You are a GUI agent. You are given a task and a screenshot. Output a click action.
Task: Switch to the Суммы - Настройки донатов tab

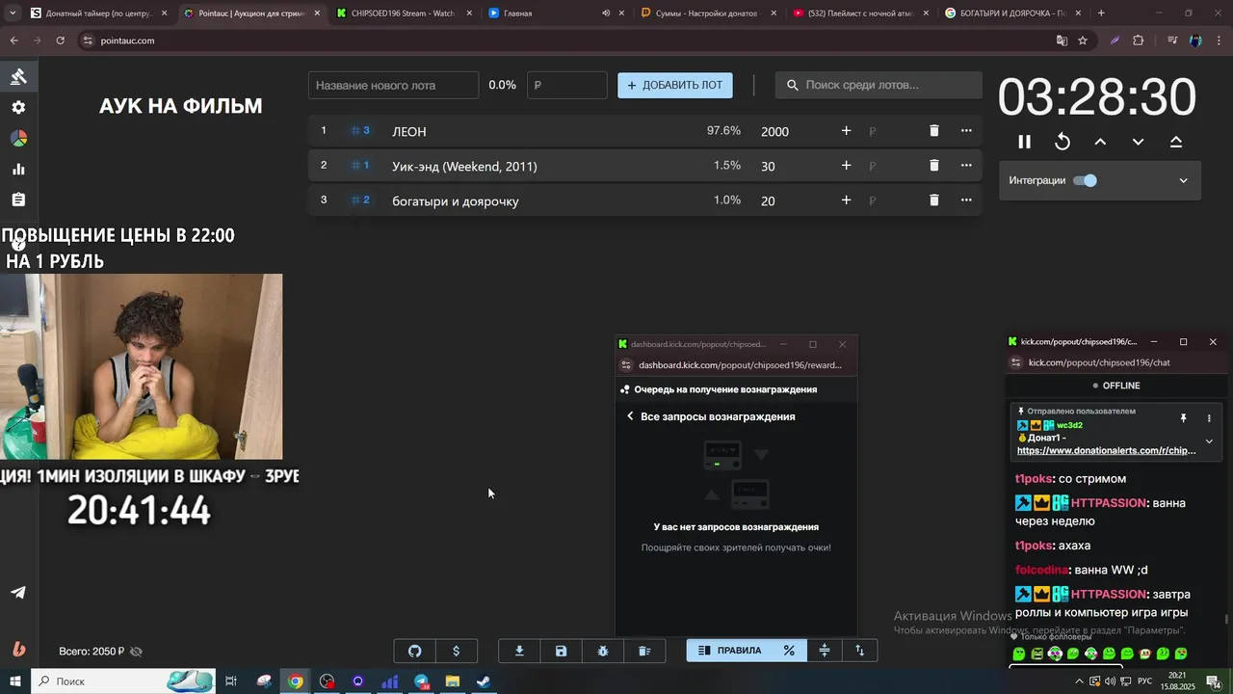(x=711, y=13)
